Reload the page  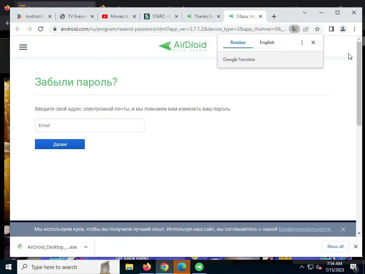click(x=41, y=29)
